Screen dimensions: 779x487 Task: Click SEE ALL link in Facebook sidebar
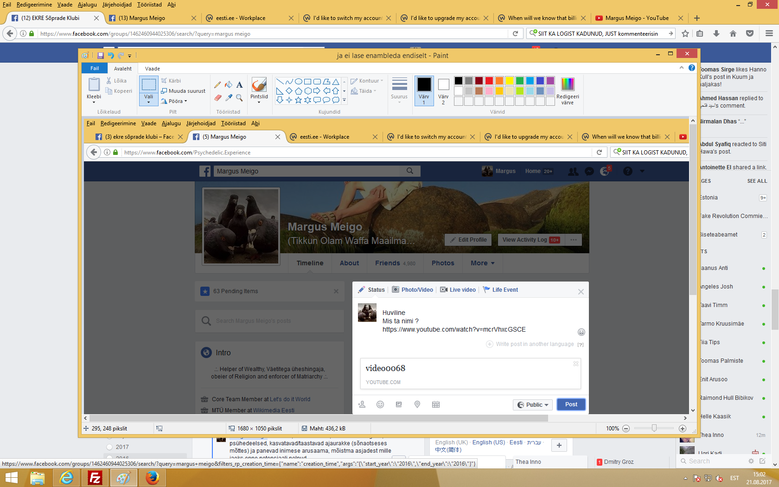tap(757, 181)
